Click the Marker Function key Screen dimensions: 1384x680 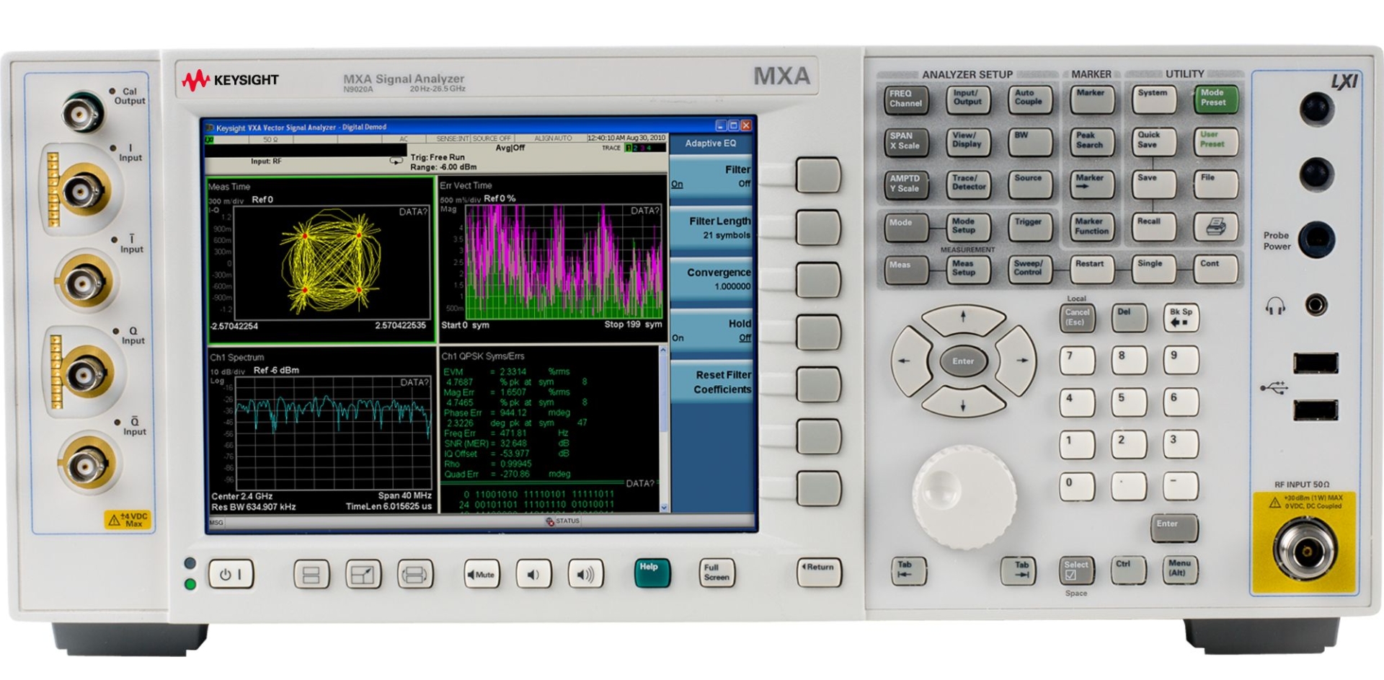[1091, 228]
